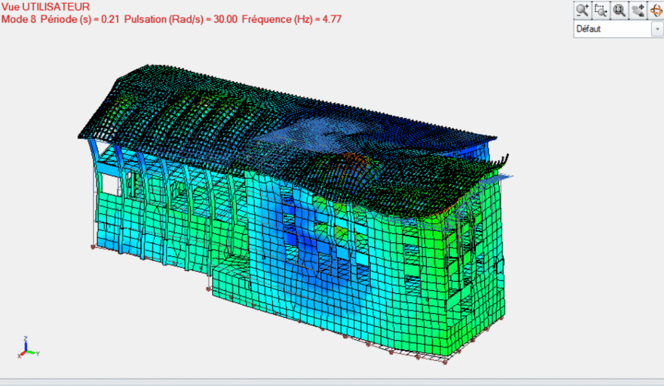Click the Mode 8 label text
The width and height of the screenshot is (664, 386).
tap(20, 19)
